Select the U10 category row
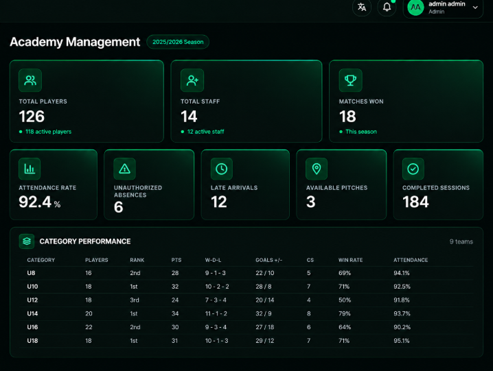493x371 pixels. tap(246, 287)
